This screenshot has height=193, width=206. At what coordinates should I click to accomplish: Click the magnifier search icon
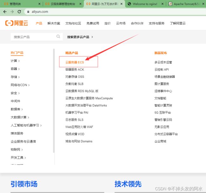point(58,36)
